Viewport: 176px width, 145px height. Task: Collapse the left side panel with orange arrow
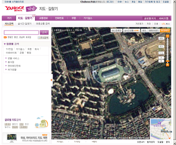52,80
